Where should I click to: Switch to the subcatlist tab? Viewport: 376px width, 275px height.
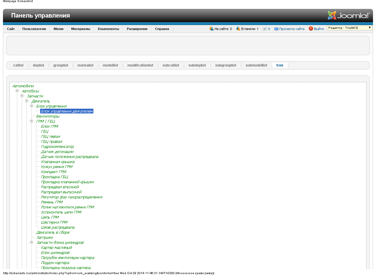pyautogui.click(x=171, y=65)
